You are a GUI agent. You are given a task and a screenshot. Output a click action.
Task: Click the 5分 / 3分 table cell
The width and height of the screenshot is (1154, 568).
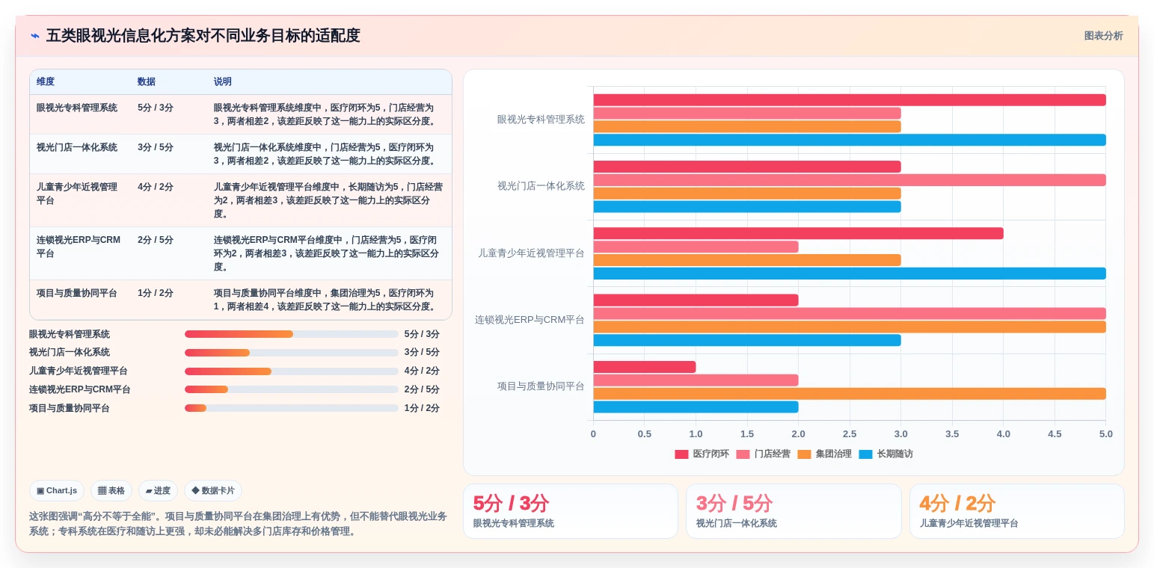[x=156, y=108]
